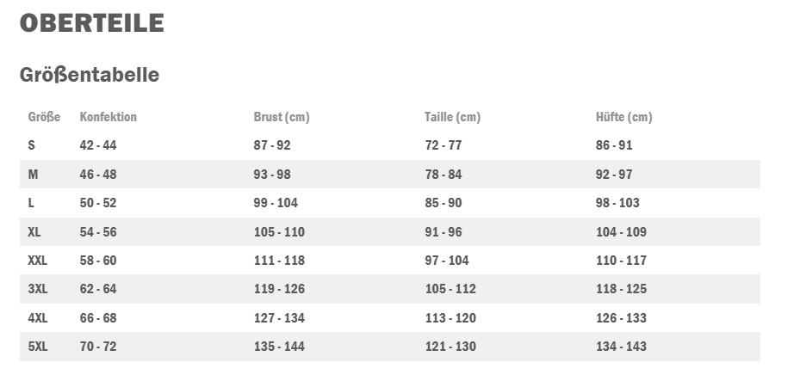Pick the XXL size row label
This screenshot has width=794, height=387.
tap(38, 261)
